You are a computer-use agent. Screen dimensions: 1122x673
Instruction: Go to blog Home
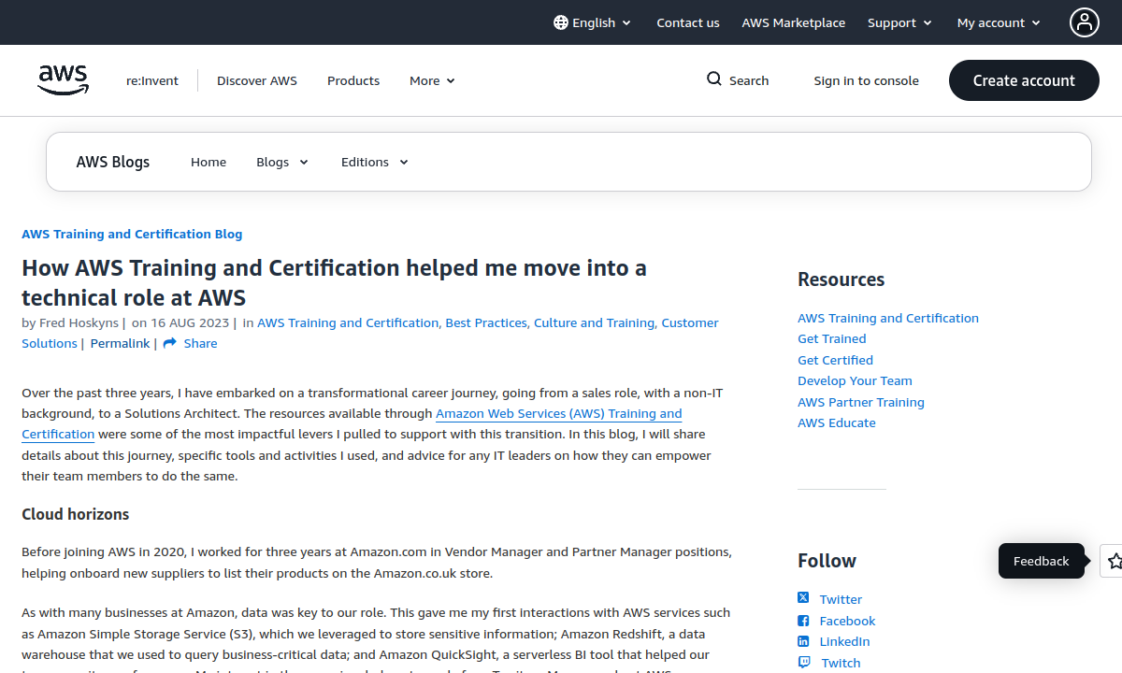[x=209, y=162]
